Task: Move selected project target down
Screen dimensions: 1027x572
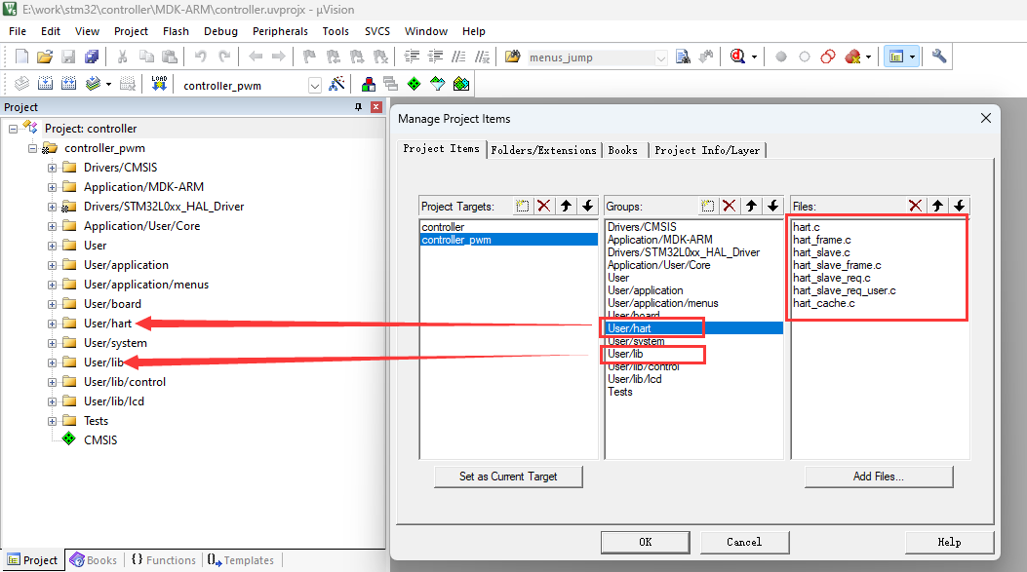Action: [x=587, y=206]
